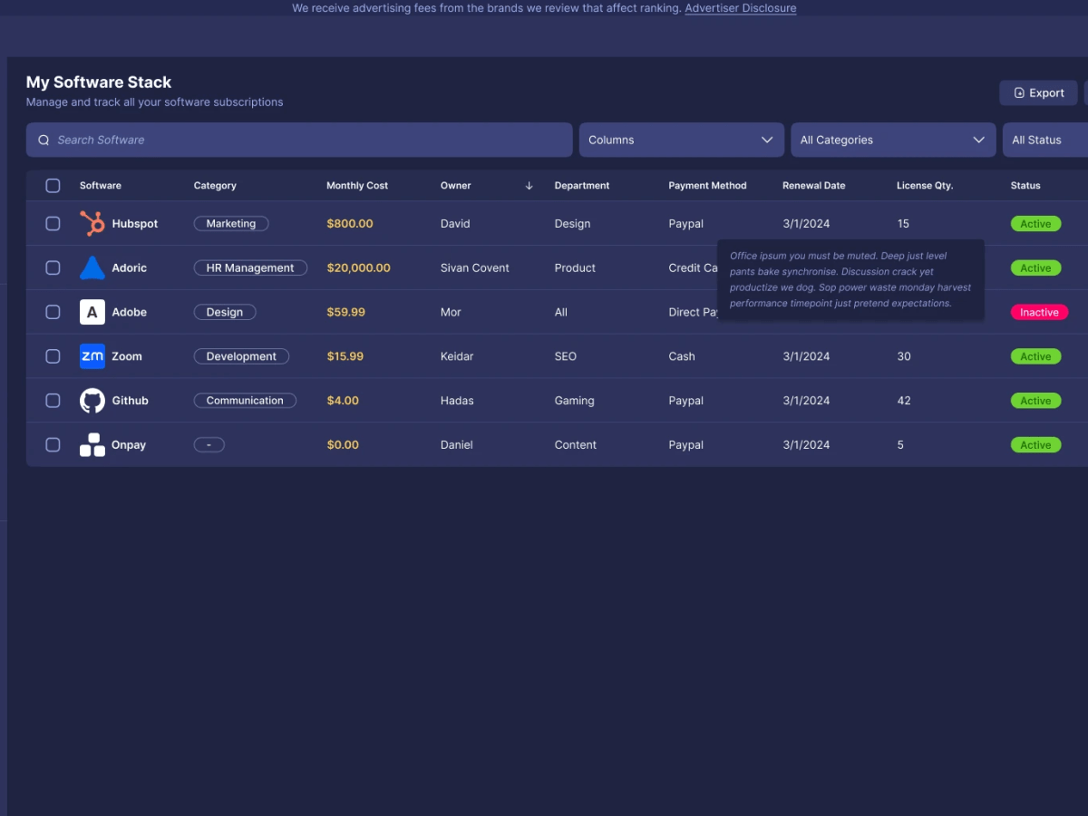Click the HR Management category tag
Image resolution: width=1088 pixels, height=816 pixels.
click(250, 268)
